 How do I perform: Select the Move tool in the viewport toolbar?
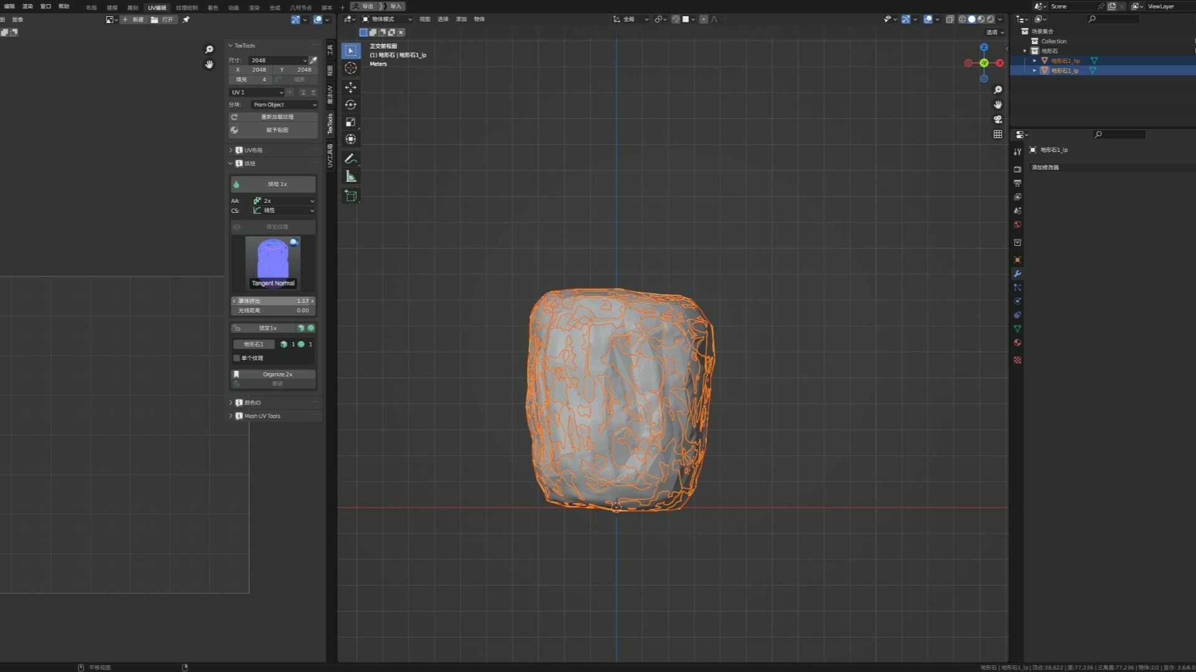coord(351,88)
